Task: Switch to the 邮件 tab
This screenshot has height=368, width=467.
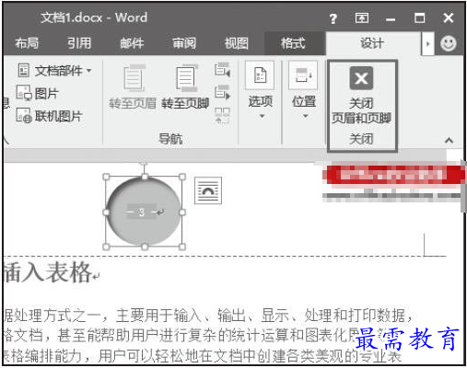Action: pyautogui.click(x=132, y=43)
